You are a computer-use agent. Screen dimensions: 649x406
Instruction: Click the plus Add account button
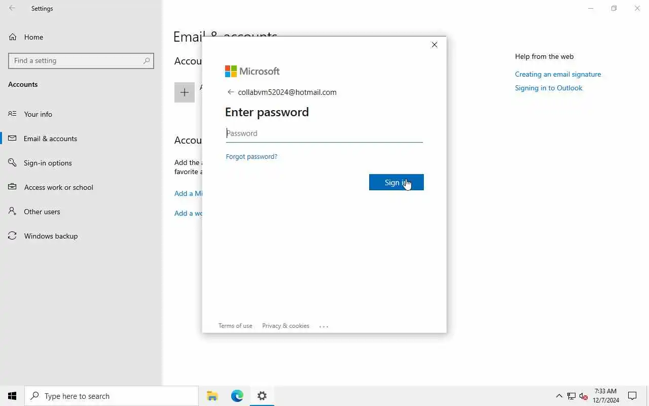(x=185, y=92)
